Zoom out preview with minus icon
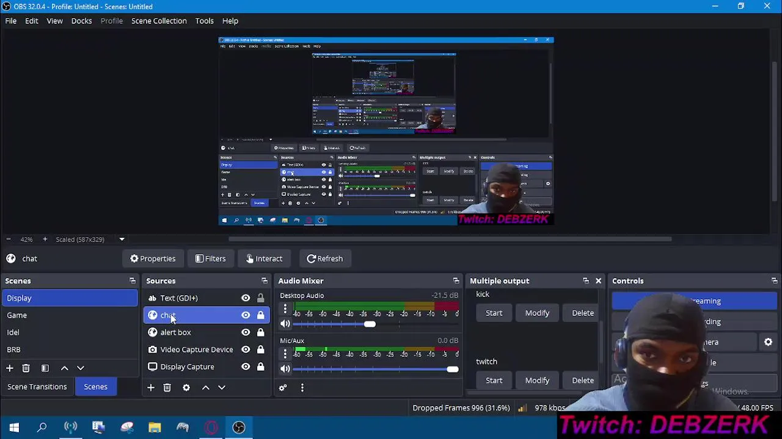The width and height of the screenshot is (782, 439). (8, 240)
